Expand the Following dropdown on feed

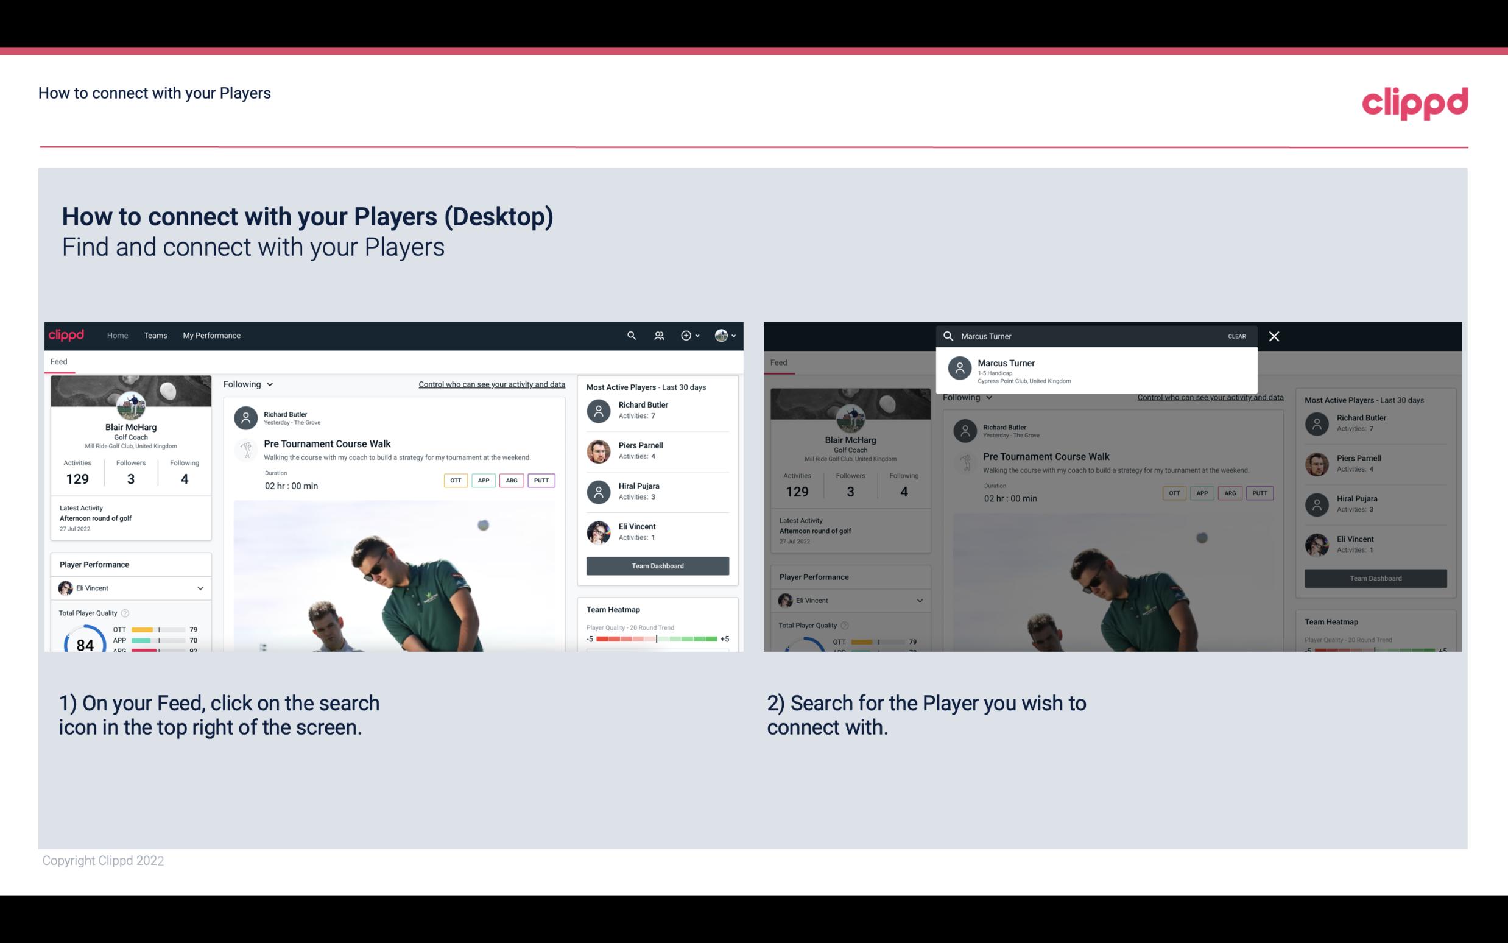pos(247,384)
